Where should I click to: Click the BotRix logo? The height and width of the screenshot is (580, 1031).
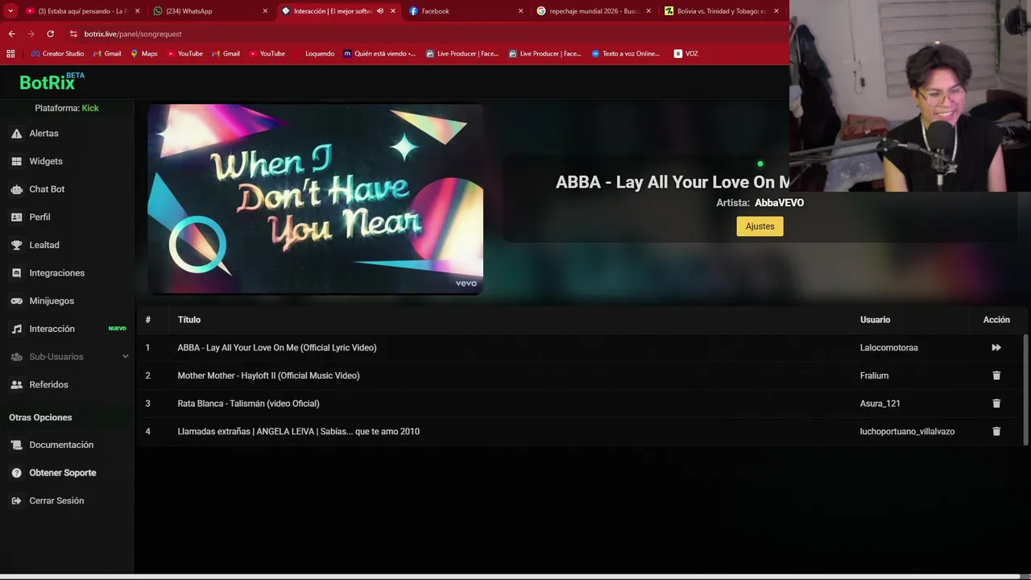52,81
